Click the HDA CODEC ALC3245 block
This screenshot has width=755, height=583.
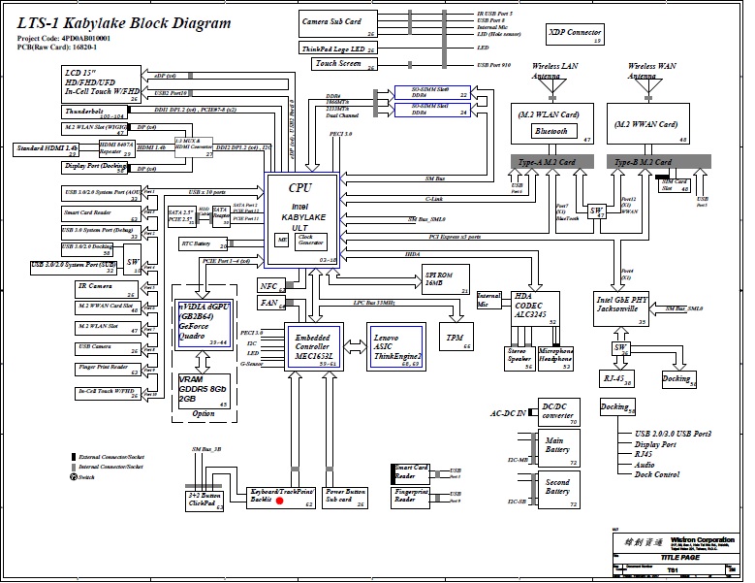tap(535, 308)
